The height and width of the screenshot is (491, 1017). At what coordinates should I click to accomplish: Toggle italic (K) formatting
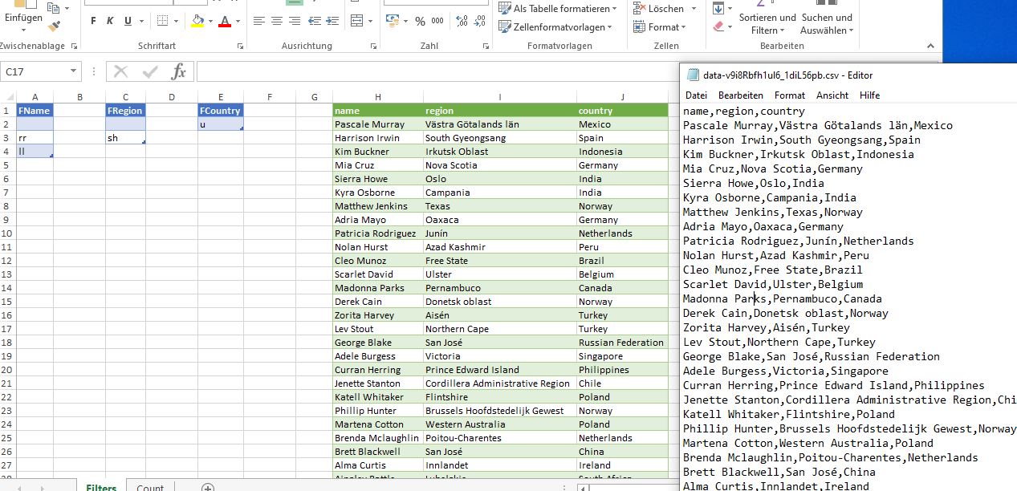(x=110, y=21)
